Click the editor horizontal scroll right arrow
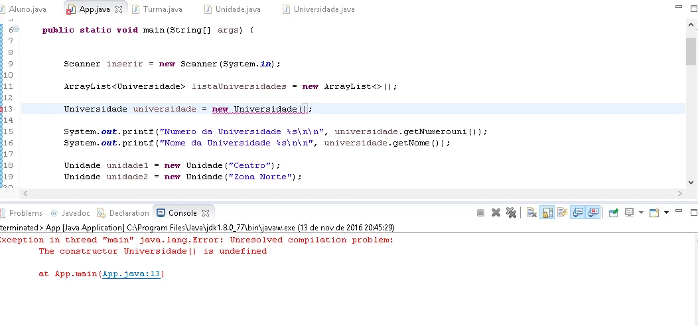Screen dimensions: 698x326 [679, 194]
